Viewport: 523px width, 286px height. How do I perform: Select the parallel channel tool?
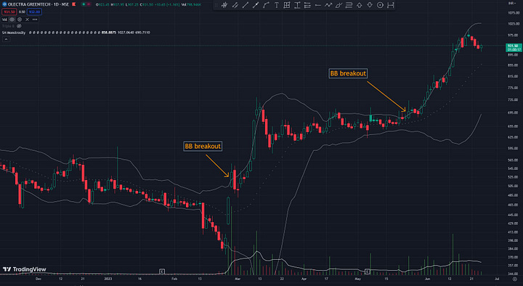(235, 5)
